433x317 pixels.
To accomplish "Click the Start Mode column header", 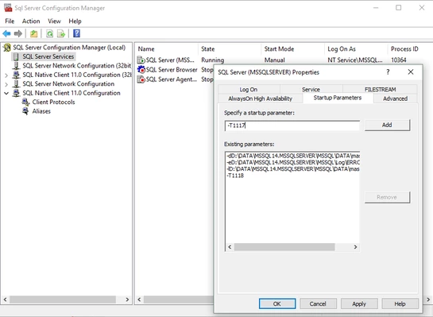I will [292, 49].
